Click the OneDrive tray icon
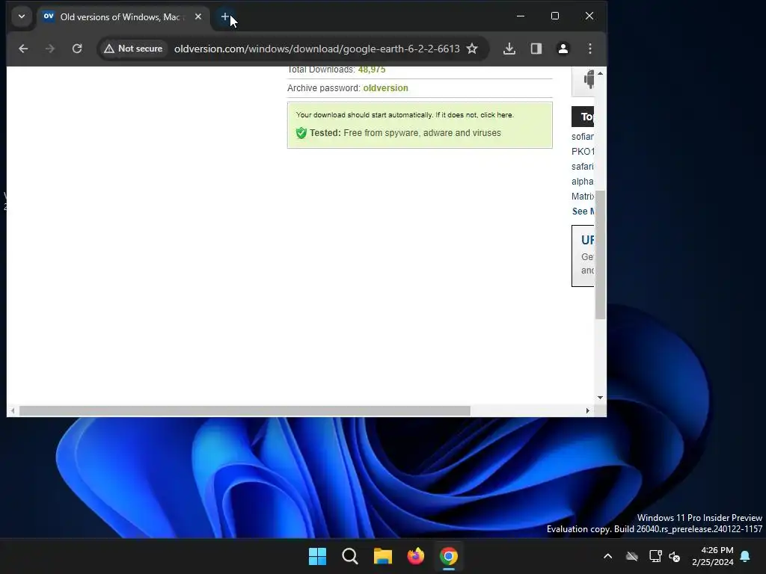Image resolution: width=766 pixels, height=574 pixels. pos(632,556)
